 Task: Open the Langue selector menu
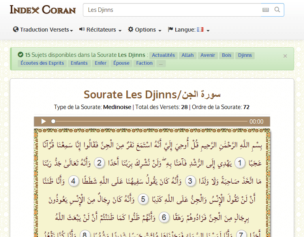click(188, 30)
